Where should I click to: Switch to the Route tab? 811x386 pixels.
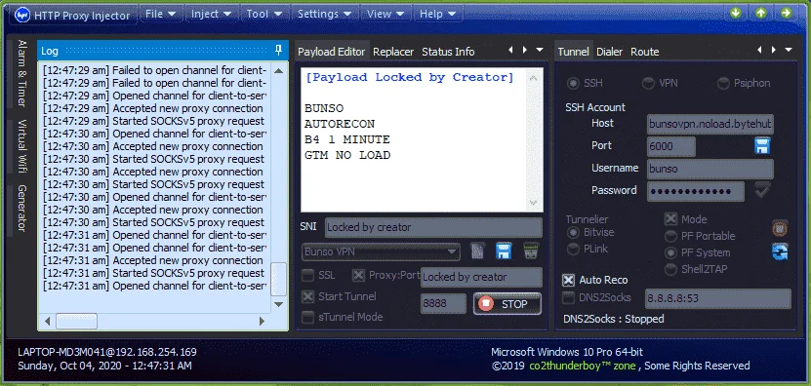click(644, 52)
